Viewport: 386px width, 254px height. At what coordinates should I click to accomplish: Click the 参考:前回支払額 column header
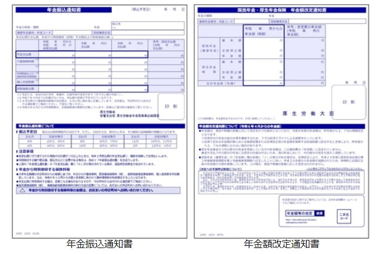pyautogui.click(x=166, y=45)
